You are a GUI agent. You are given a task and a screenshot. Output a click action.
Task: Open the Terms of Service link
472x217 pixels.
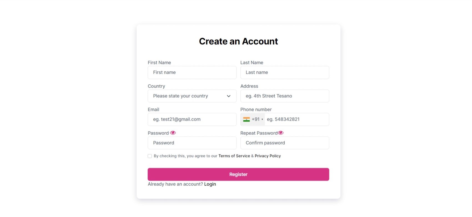tap(234, 156)
